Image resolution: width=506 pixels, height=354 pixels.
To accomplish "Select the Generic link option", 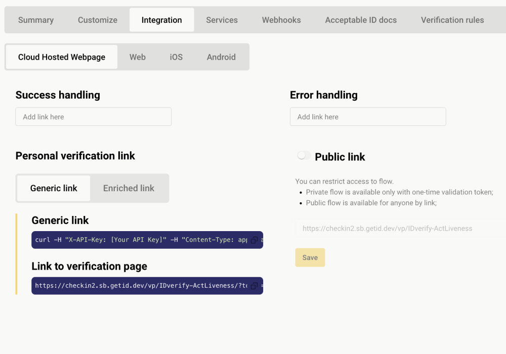I will tap(54, 188).
